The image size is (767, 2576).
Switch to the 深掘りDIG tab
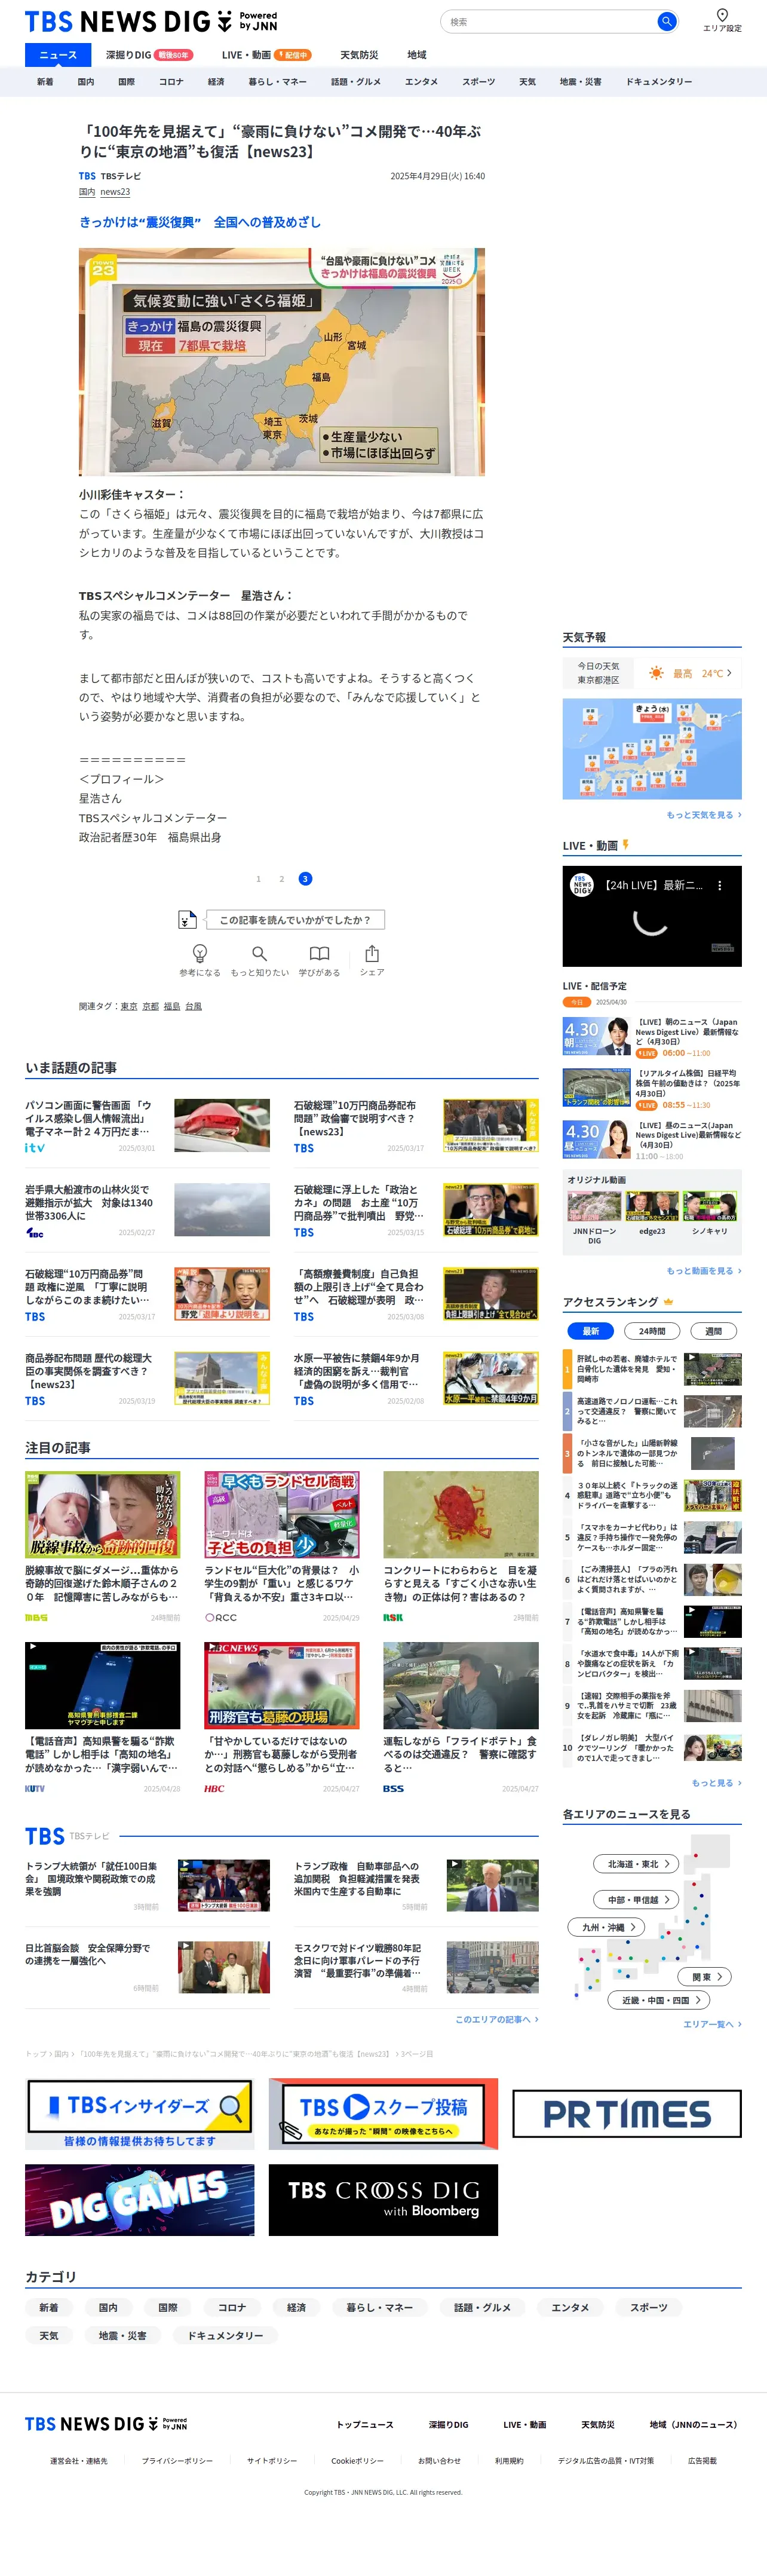149,55
